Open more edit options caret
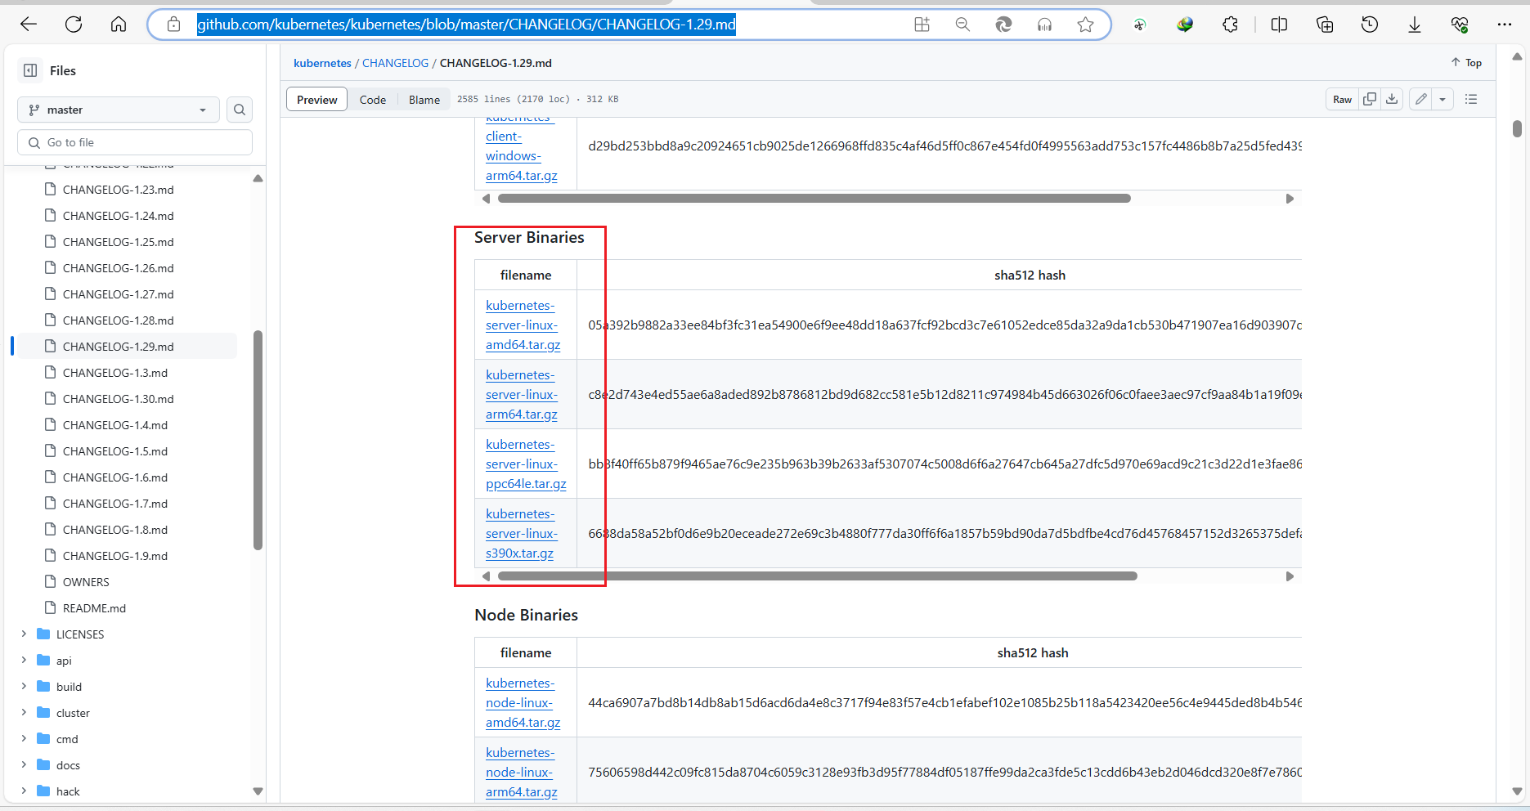Viewport: 1530px width, 811px height. pyautogui.click(x=1443, y=99)
